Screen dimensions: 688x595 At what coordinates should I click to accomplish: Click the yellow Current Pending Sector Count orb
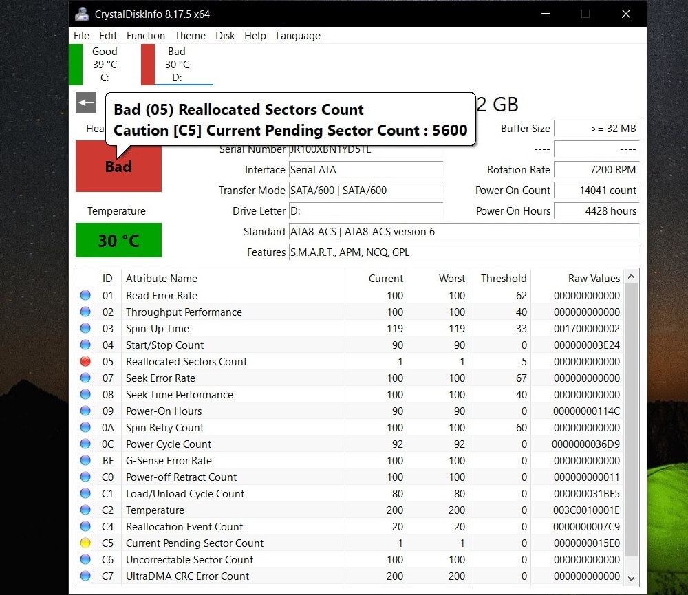tap(85, 543)
